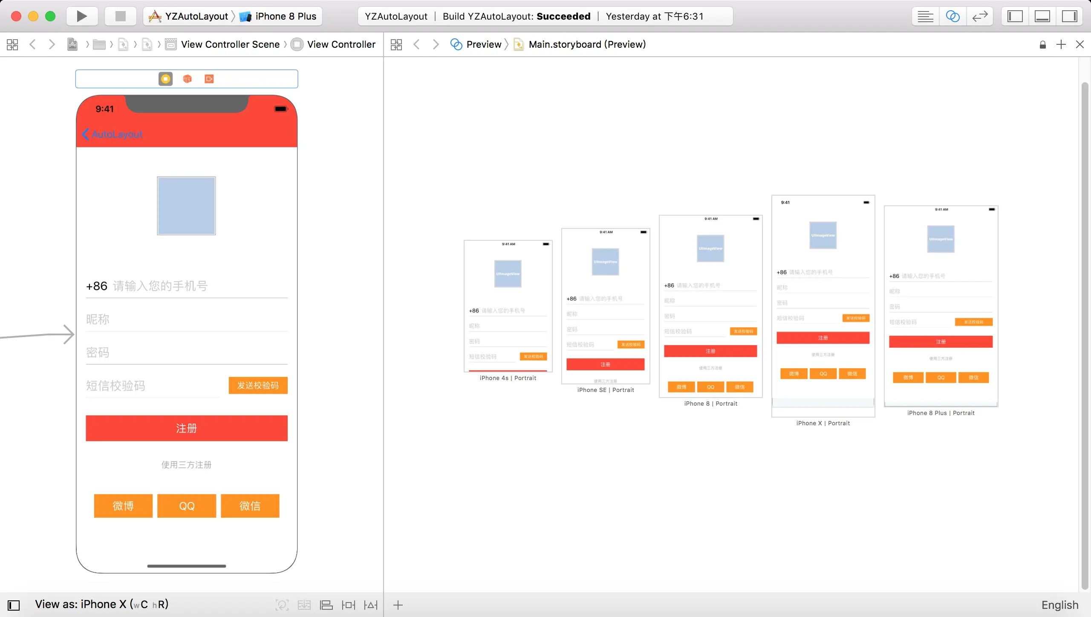Toggle the Utilities inspector panel

1069,16
